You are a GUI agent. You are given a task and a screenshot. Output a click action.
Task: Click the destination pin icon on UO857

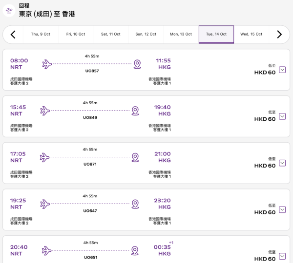[x=137, y=64]
